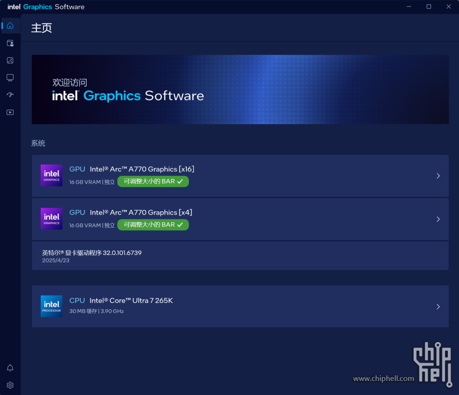The image size is (459, 395).
Task: Click Resizable BAR badge on x4 GPU
Action: pos(153,225)
